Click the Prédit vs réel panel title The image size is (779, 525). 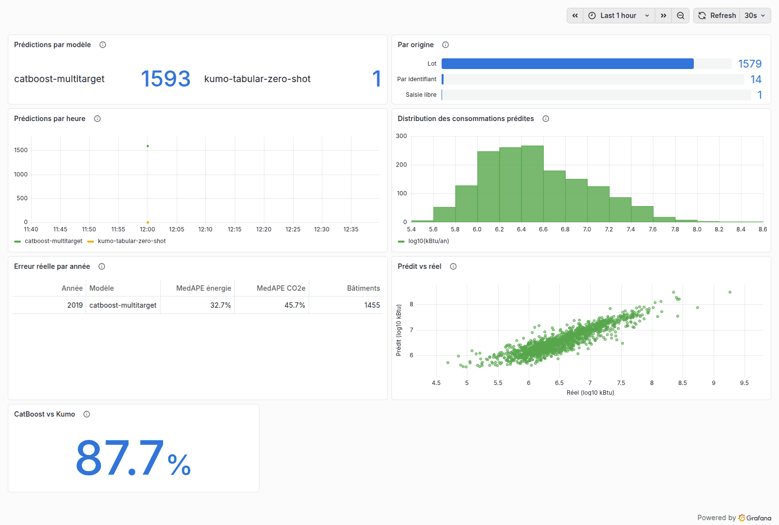click(420, 266)
